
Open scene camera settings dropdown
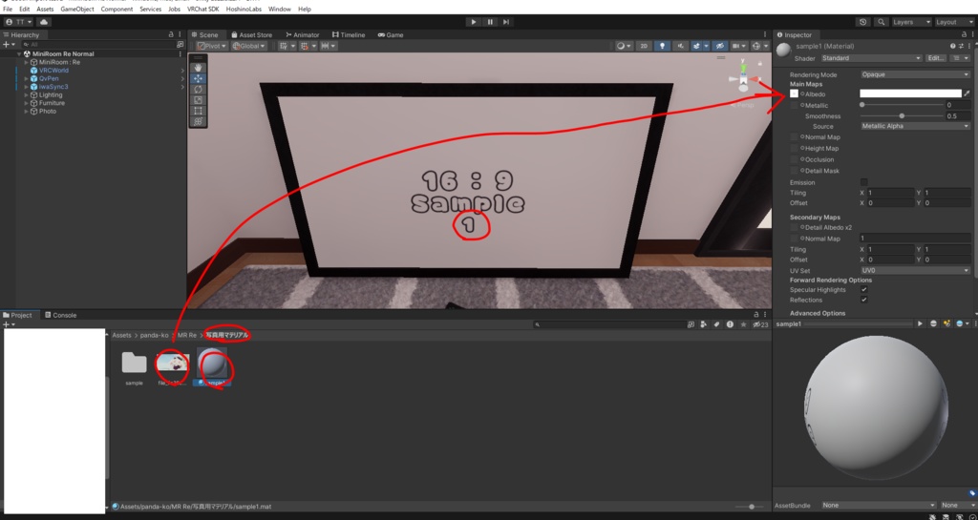pyautogui.click(x=739, y=46)
